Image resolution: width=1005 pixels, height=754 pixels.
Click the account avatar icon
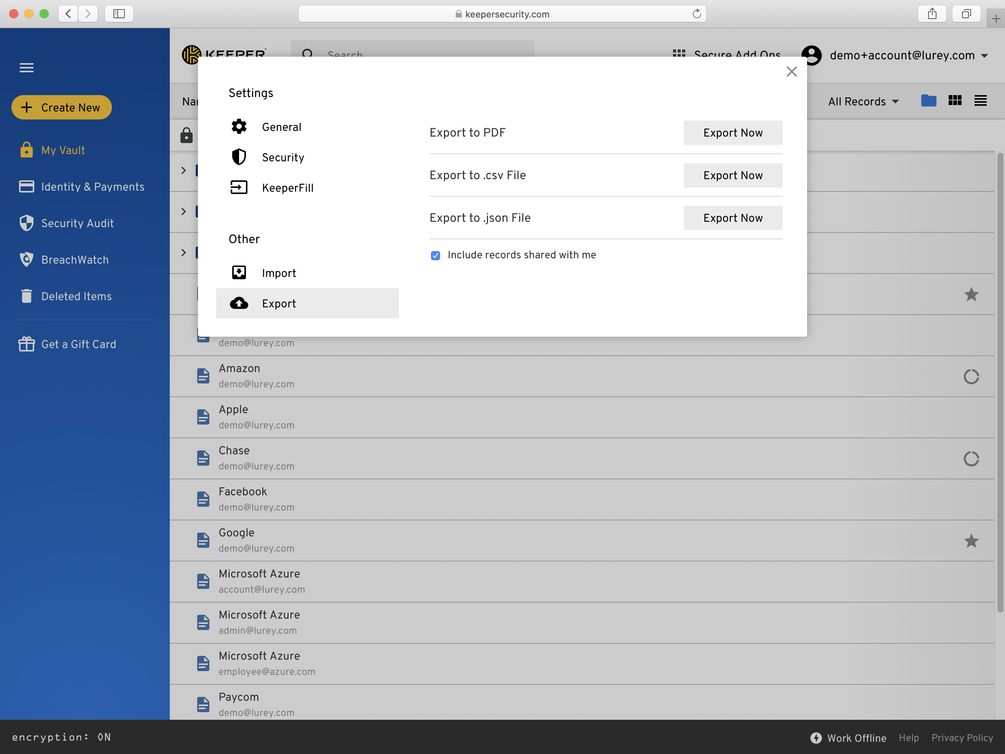pos(812,56)
